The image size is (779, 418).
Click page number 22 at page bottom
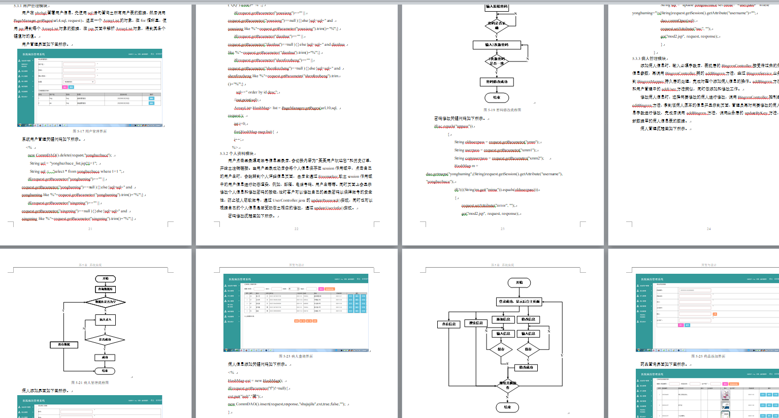click(x=296, y=229)
